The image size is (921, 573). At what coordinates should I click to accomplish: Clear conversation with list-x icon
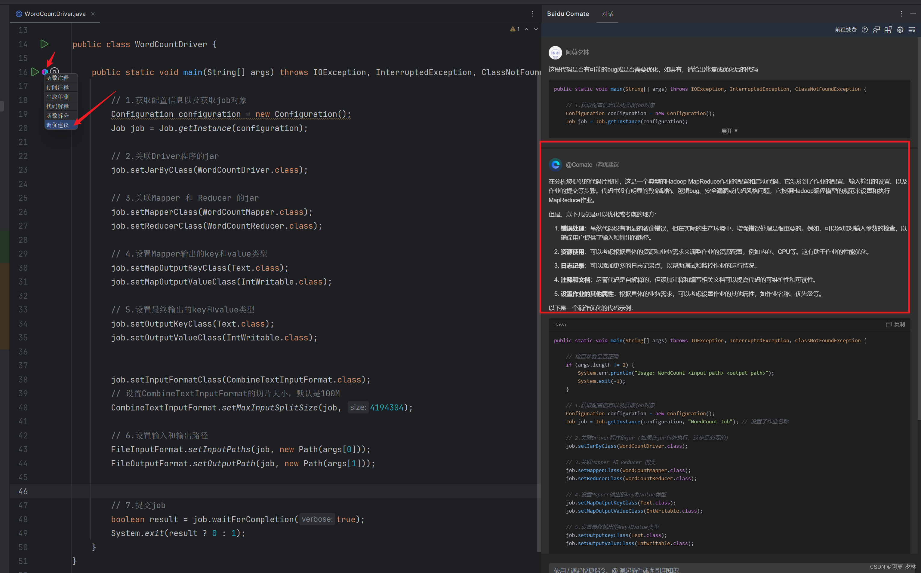911,29
